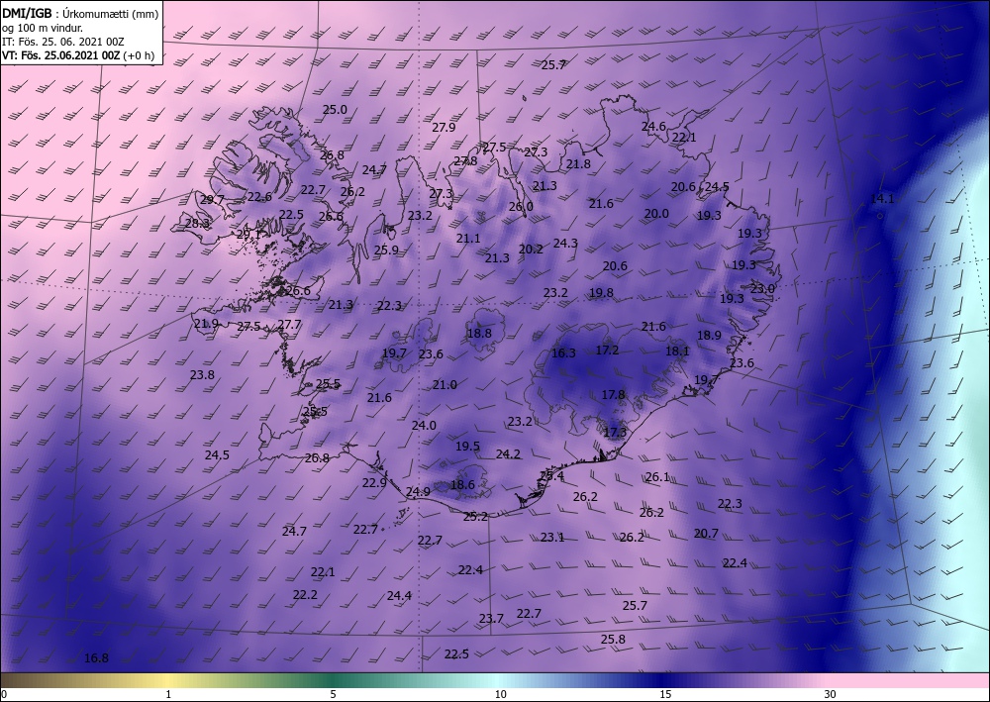Click the 21.8 value label
Viewport: 990px width, 702px height.
tap(578, 163)
